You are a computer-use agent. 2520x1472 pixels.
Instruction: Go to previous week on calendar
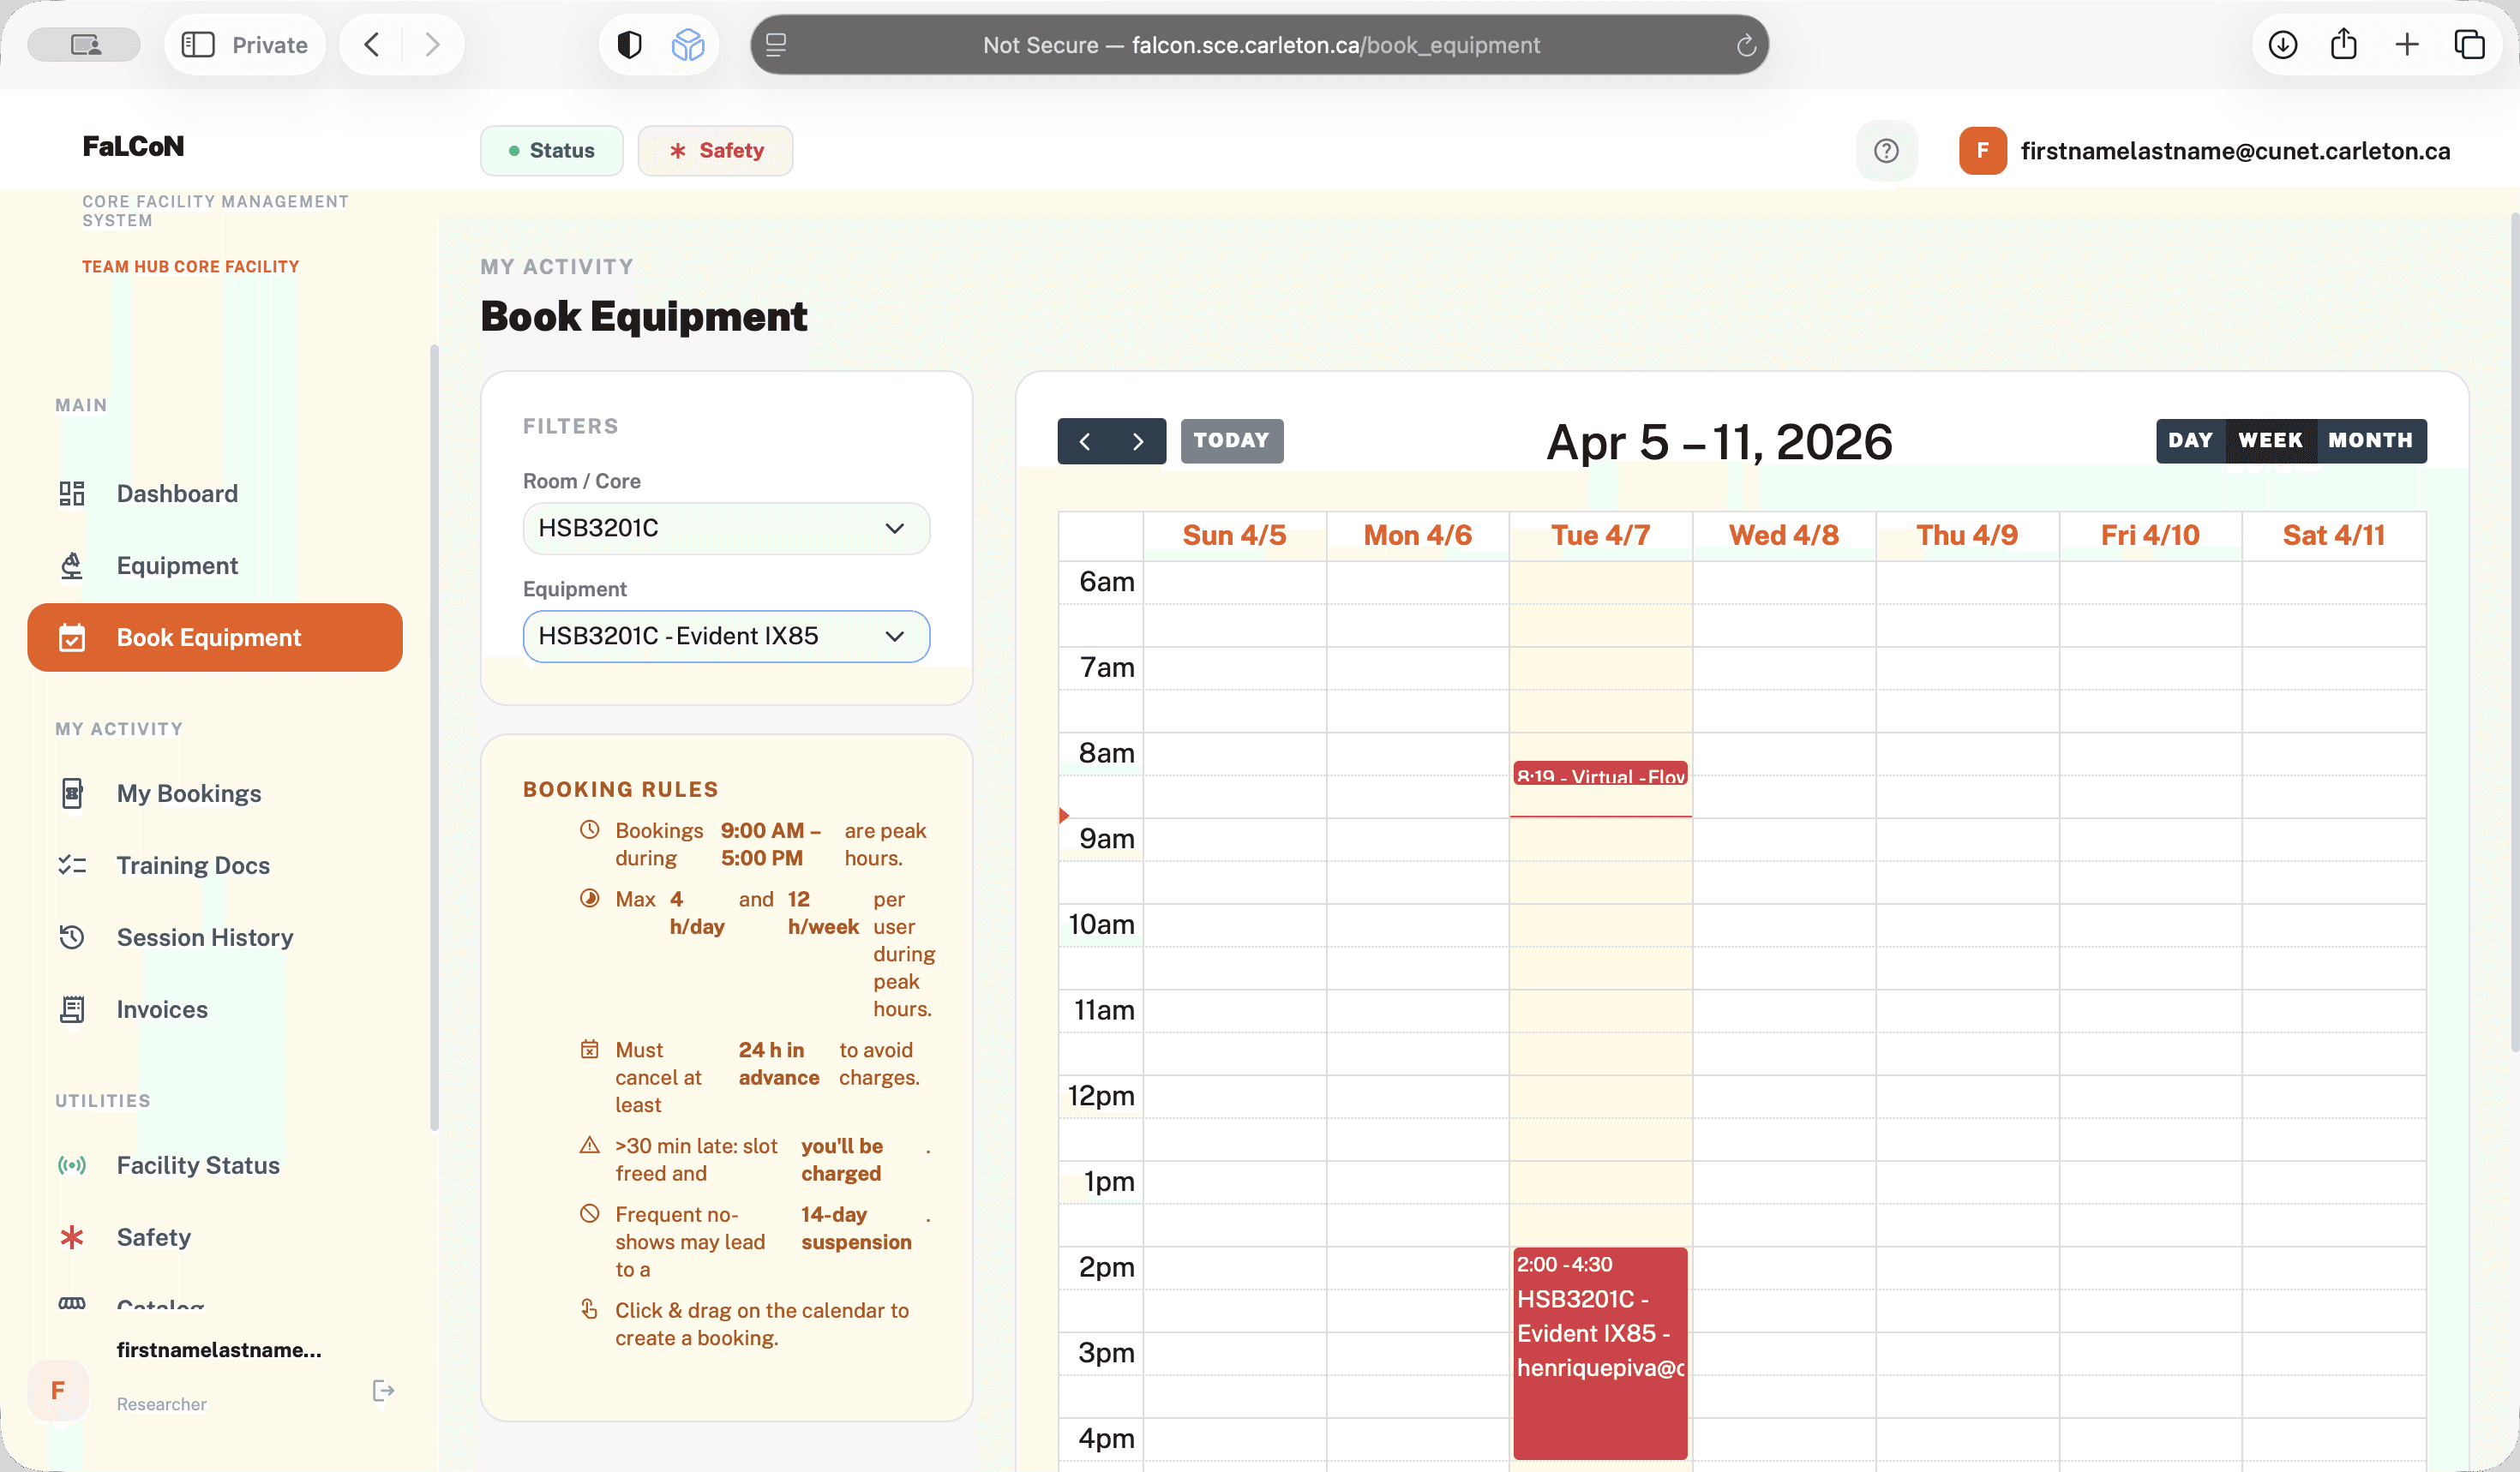1085,440
